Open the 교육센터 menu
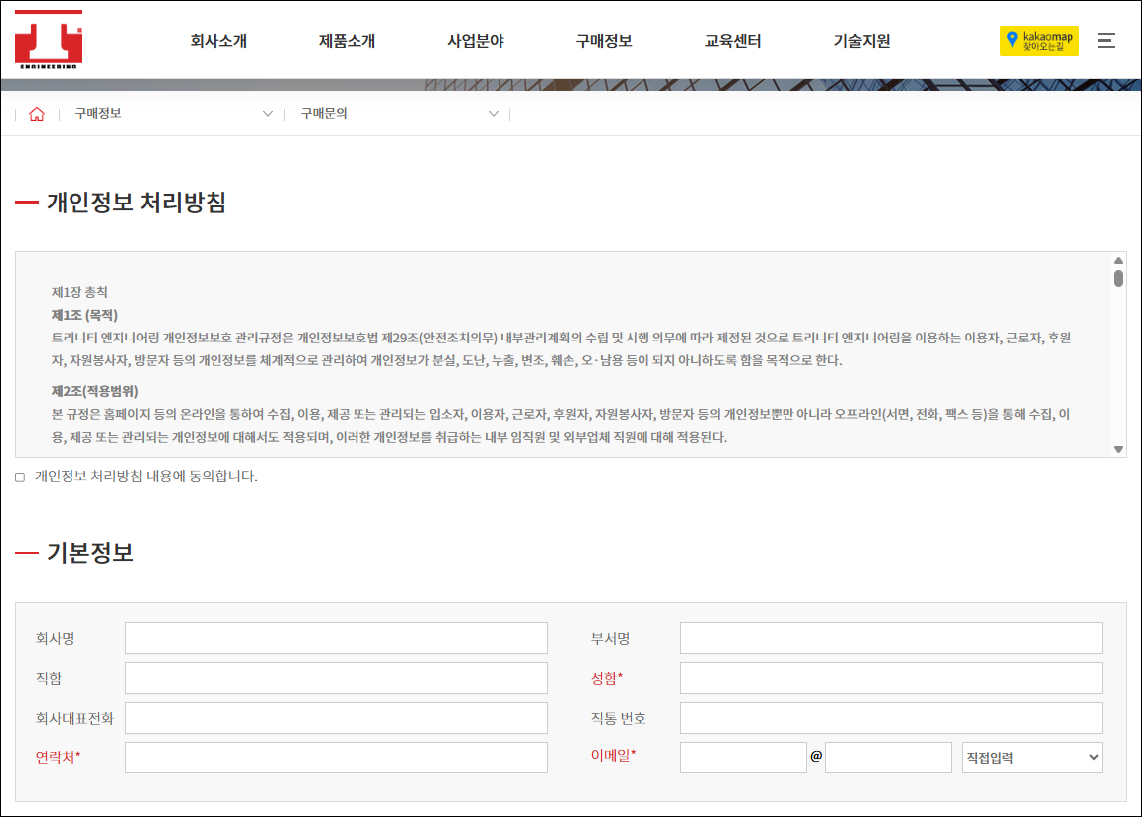This screenshot has width=1142, height=817. pos(733,41)
